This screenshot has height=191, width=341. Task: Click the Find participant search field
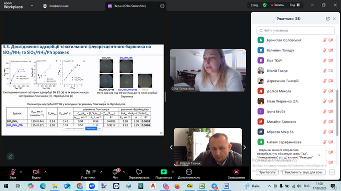pyautogui.click(x=295, y=30)
